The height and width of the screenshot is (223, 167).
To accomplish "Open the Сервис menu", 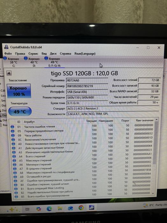I will click(x=33, y=54).
